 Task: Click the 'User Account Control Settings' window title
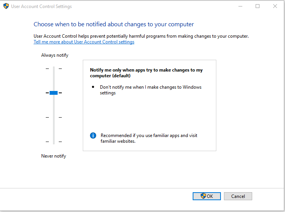pos(42,6)
